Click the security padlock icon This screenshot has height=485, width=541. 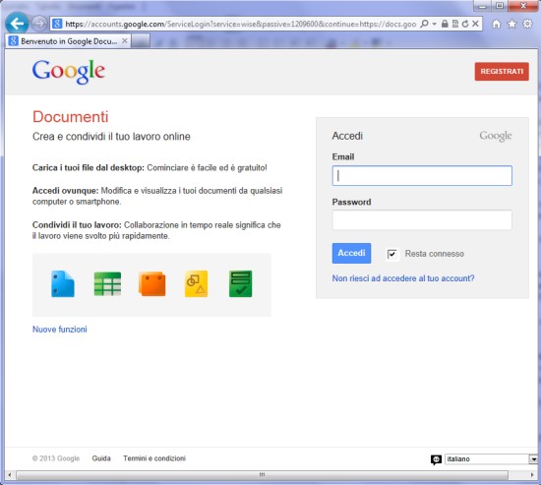(x=445, y=24)
